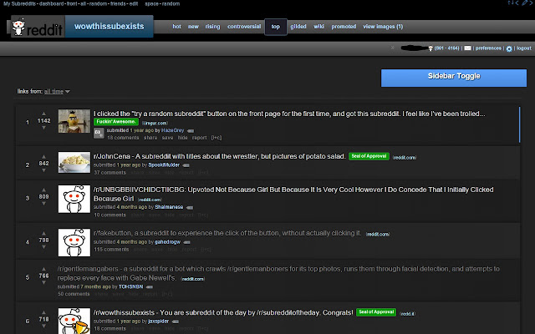Switch to the controversial tab
This screenshot has width=535, height=334.
244,27
